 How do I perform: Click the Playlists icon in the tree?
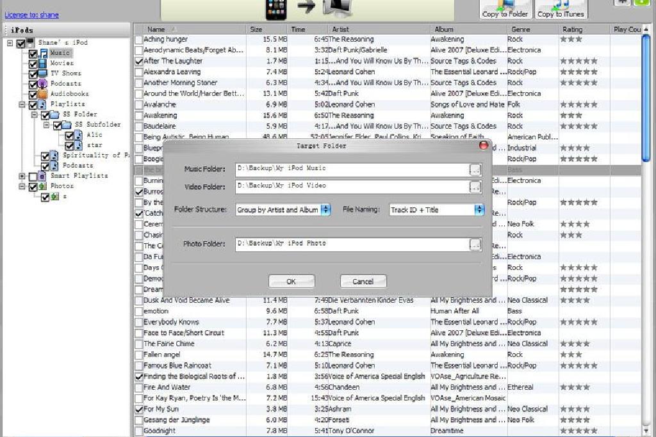[x=42, y=104]
